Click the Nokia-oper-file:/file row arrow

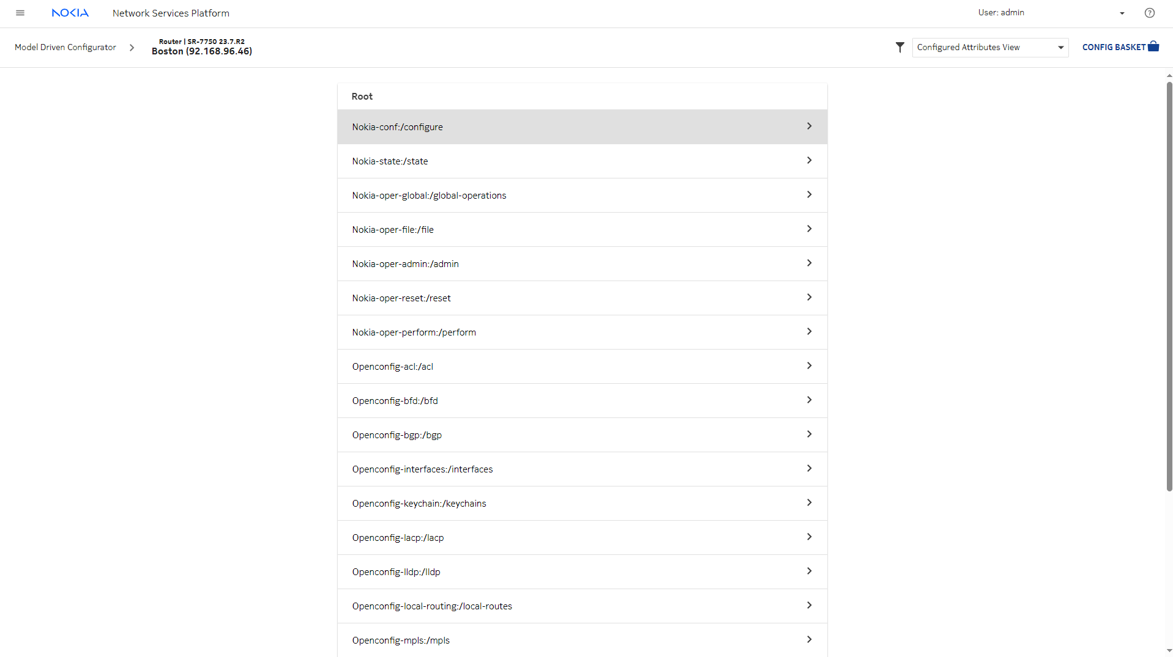click(x=809, y=229)
